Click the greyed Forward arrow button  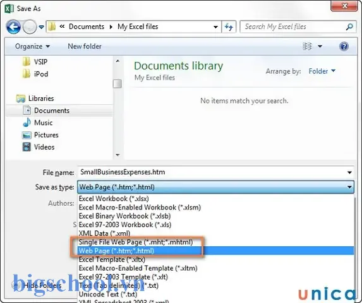coord(30,27)
